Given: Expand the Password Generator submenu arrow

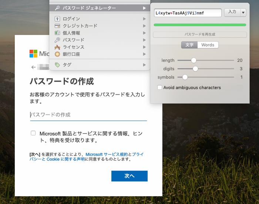Looking at the screenshot, I should (144, 8).
